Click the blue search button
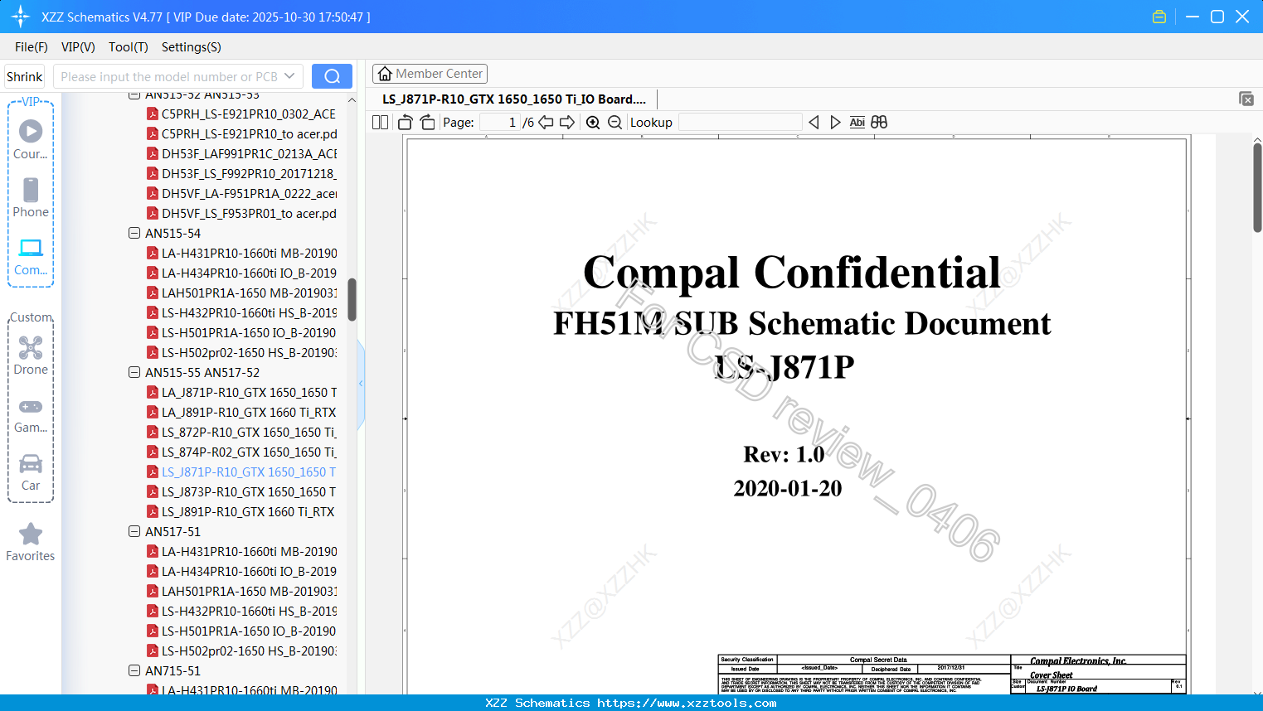The width and height of the screenshot is (1263, 711). pos(332,76)
